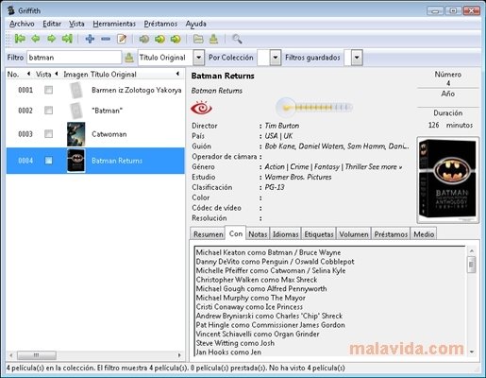The width and height of the screenshot is (486, 378).
Task: Jump to the last movie record
Action: point(67,39)
